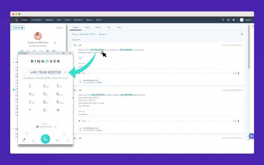Collapse the right sidebar with double chevron

[x=253, y=26]
